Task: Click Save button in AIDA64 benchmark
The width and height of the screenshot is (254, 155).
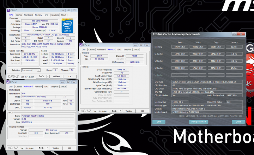Action: tap(159, 122)
